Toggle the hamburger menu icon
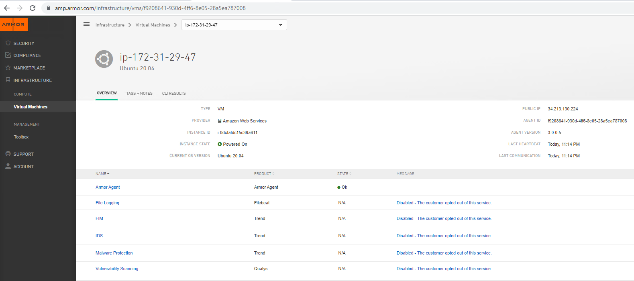 [86, 24]
